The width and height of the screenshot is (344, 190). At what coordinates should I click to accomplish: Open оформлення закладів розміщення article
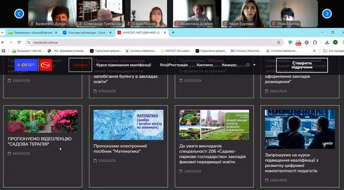click(287, 79)
